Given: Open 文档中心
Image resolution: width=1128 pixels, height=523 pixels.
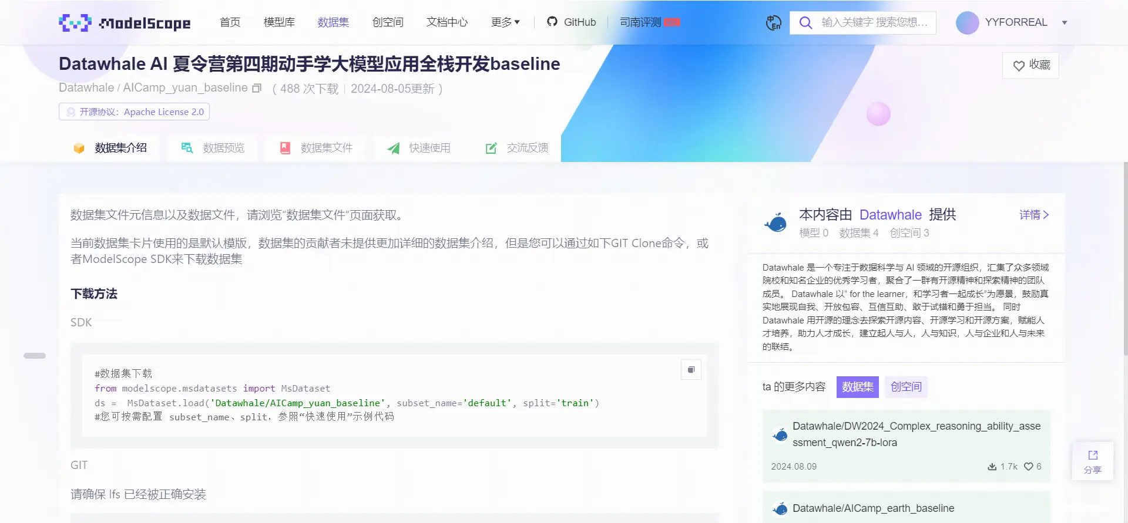Looking at the screenshot, I should pos(447,22).
